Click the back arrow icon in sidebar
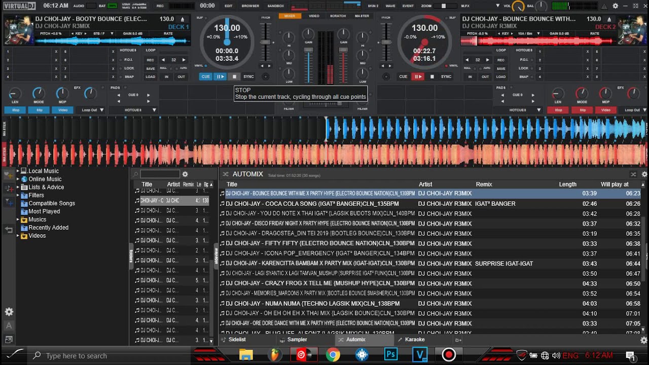 click(x=9, y=230)
